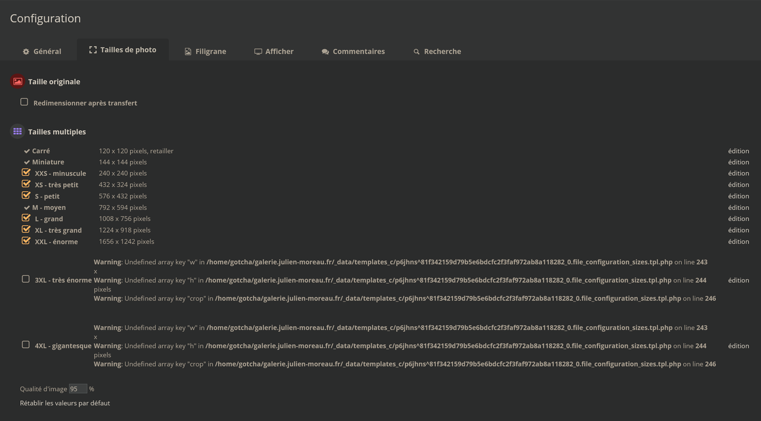The height and width of the screenshot is (421, 761).
Task: Edit the M - moyen size
Action: coord(738,208)
